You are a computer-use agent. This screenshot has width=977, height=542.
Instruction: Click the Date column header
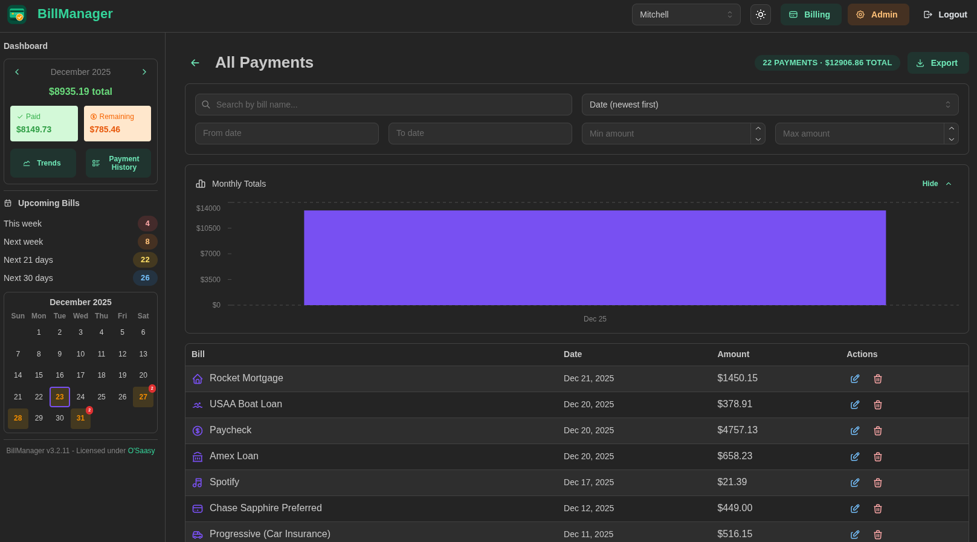(573, 354)
